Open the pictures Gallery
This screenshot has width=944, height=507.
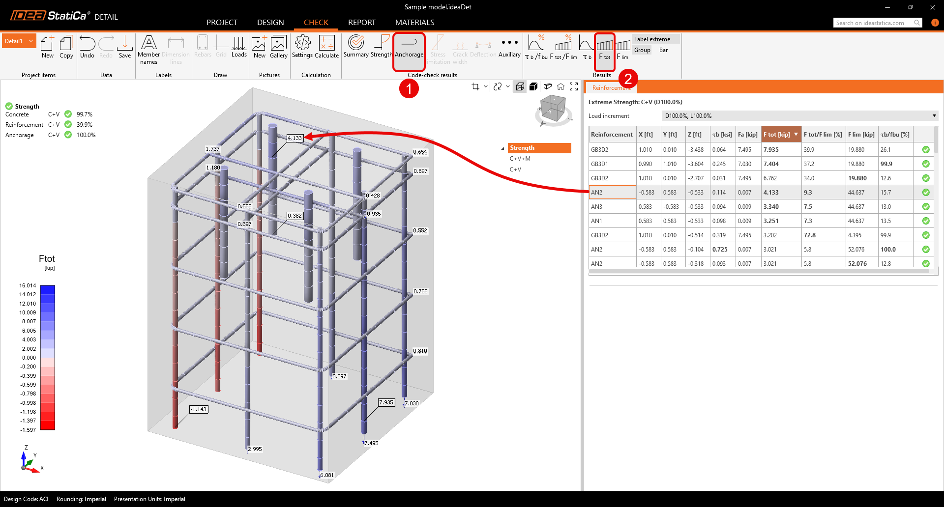[x=278, y=47]
